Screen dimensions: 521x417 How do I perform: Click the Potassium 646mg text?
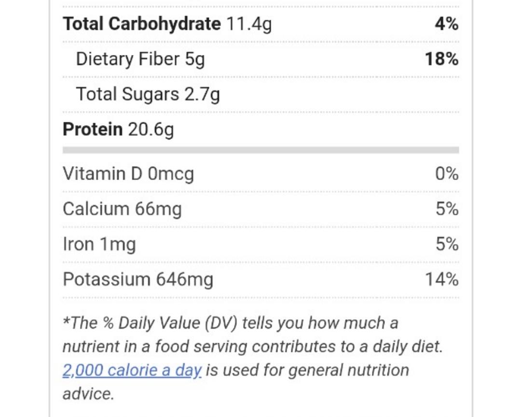(138, 279)
